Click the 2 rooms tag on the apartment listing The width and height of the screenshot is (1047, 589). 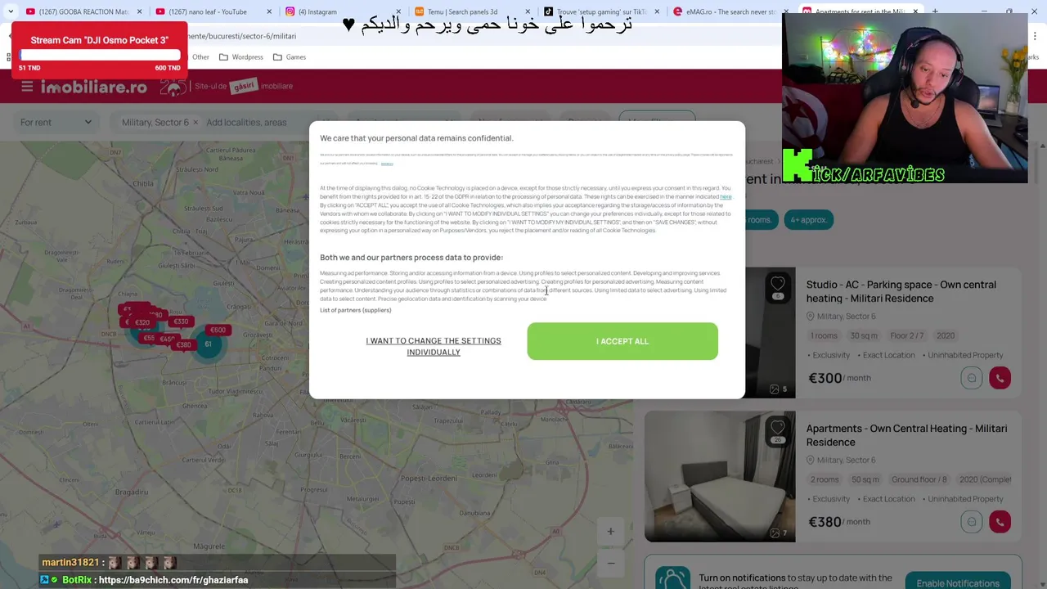tap(825, 479)
